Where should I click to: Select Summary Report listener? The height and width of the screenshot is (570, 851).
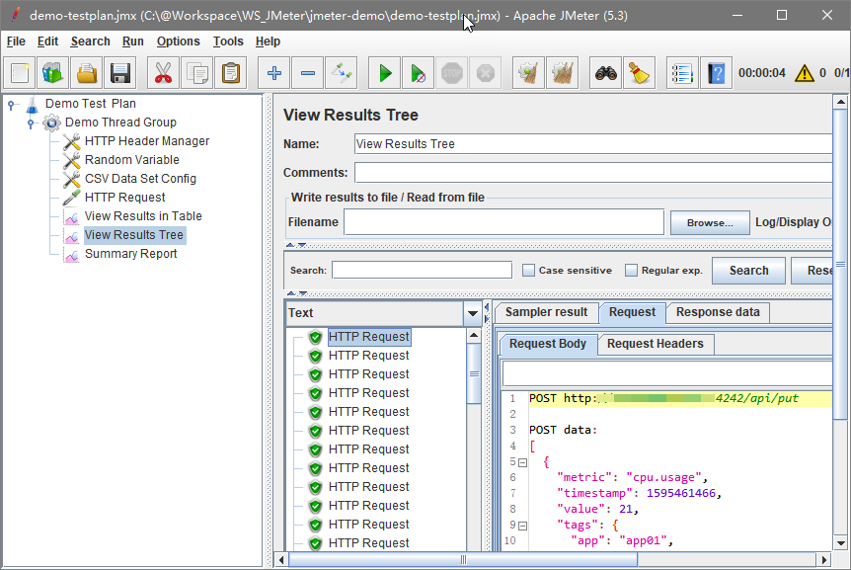(x=130, y=254)
